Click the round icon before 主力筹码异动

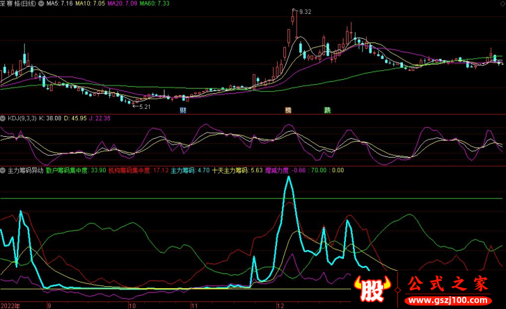[x=3, y=170]
